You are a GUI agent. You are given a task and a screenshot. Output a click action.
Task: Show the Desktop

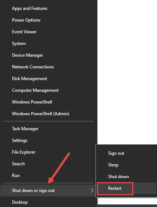[x=49, y=202]
